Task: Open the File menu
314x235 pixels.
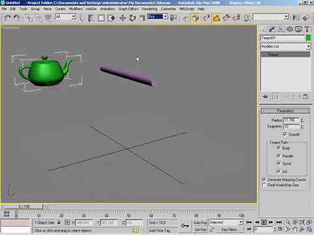Action: click(x=4, y=9)
